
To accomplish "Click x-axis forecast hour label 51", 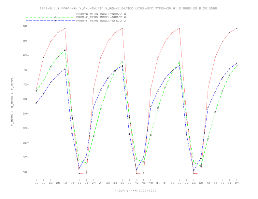I will (158, 183).
